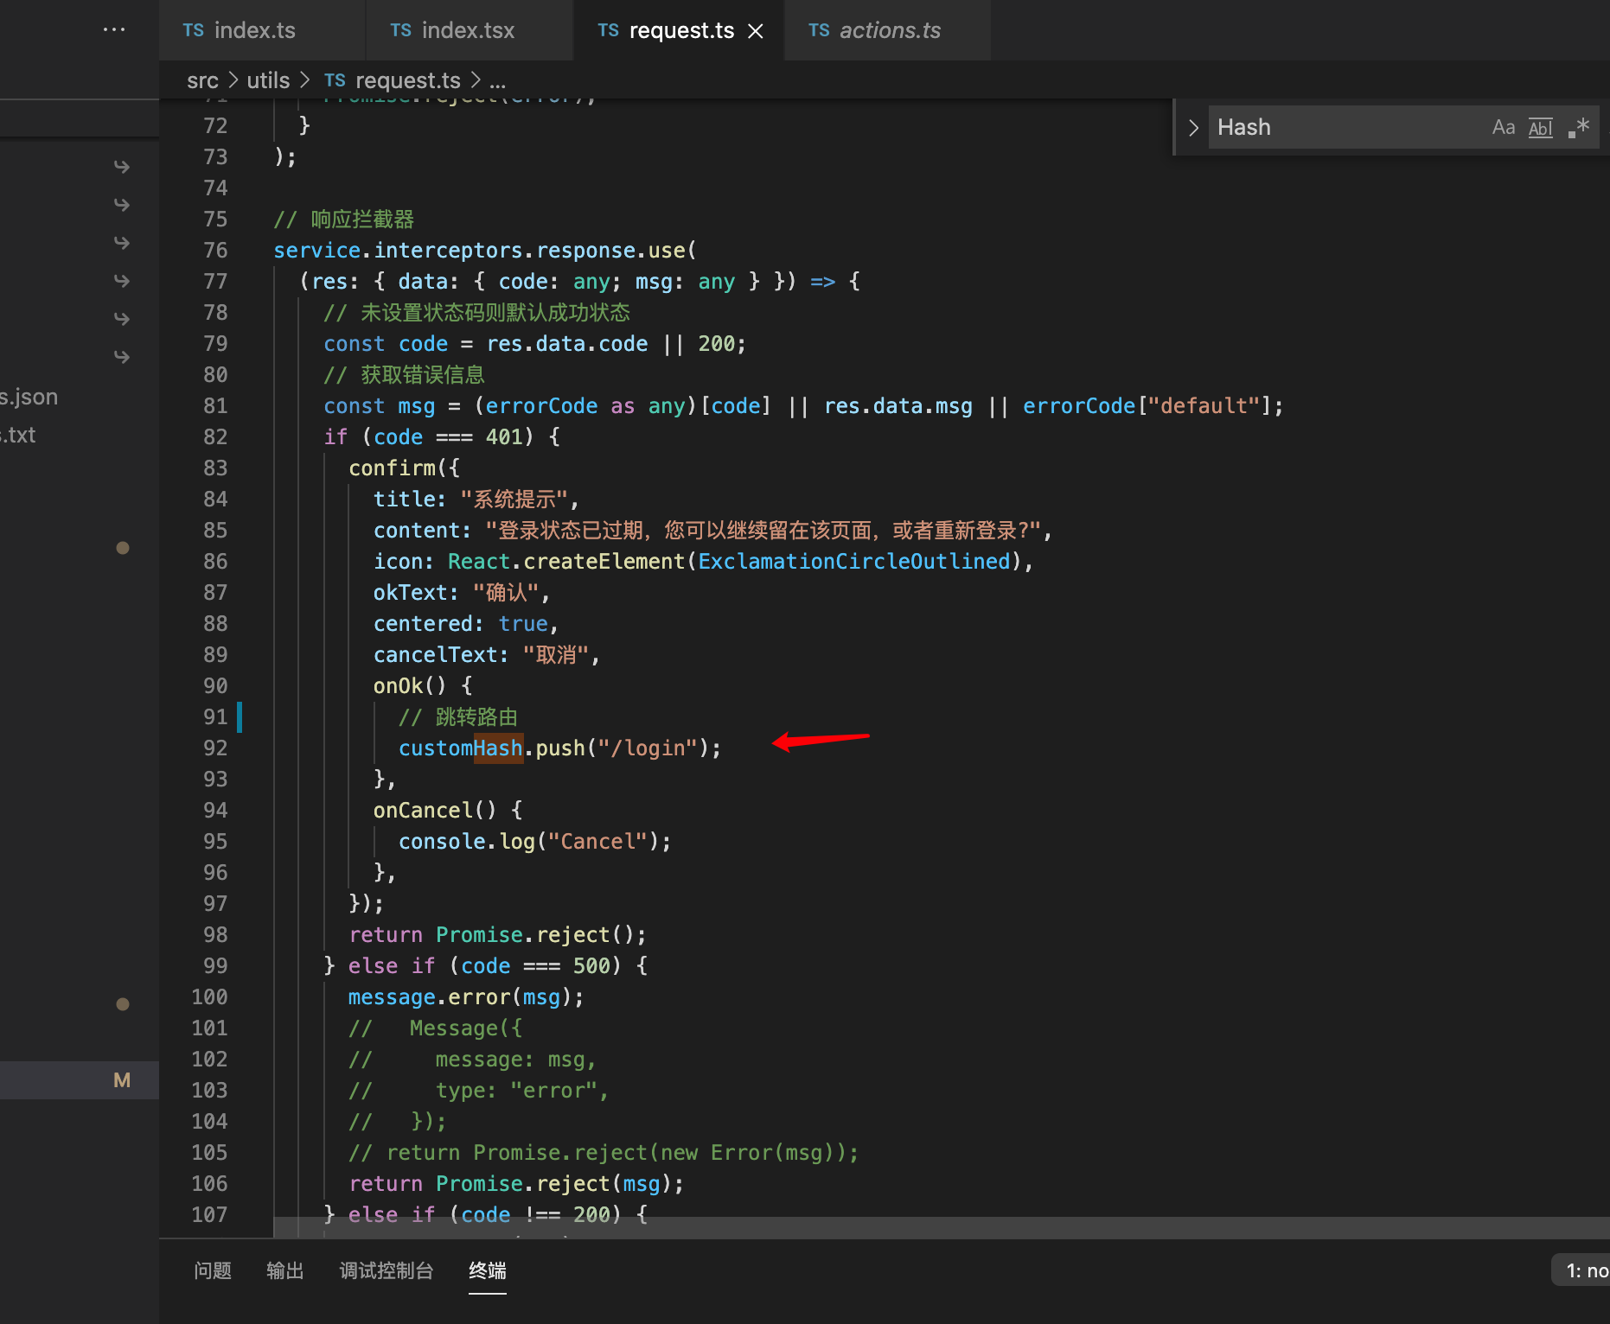Open the actions.ts editor tab
Screen dimensions: 1610x1324
point(888,30)
